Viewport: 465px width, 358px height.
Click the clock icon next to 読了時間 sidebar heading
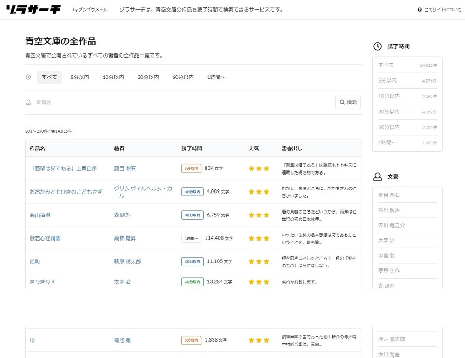378,46
